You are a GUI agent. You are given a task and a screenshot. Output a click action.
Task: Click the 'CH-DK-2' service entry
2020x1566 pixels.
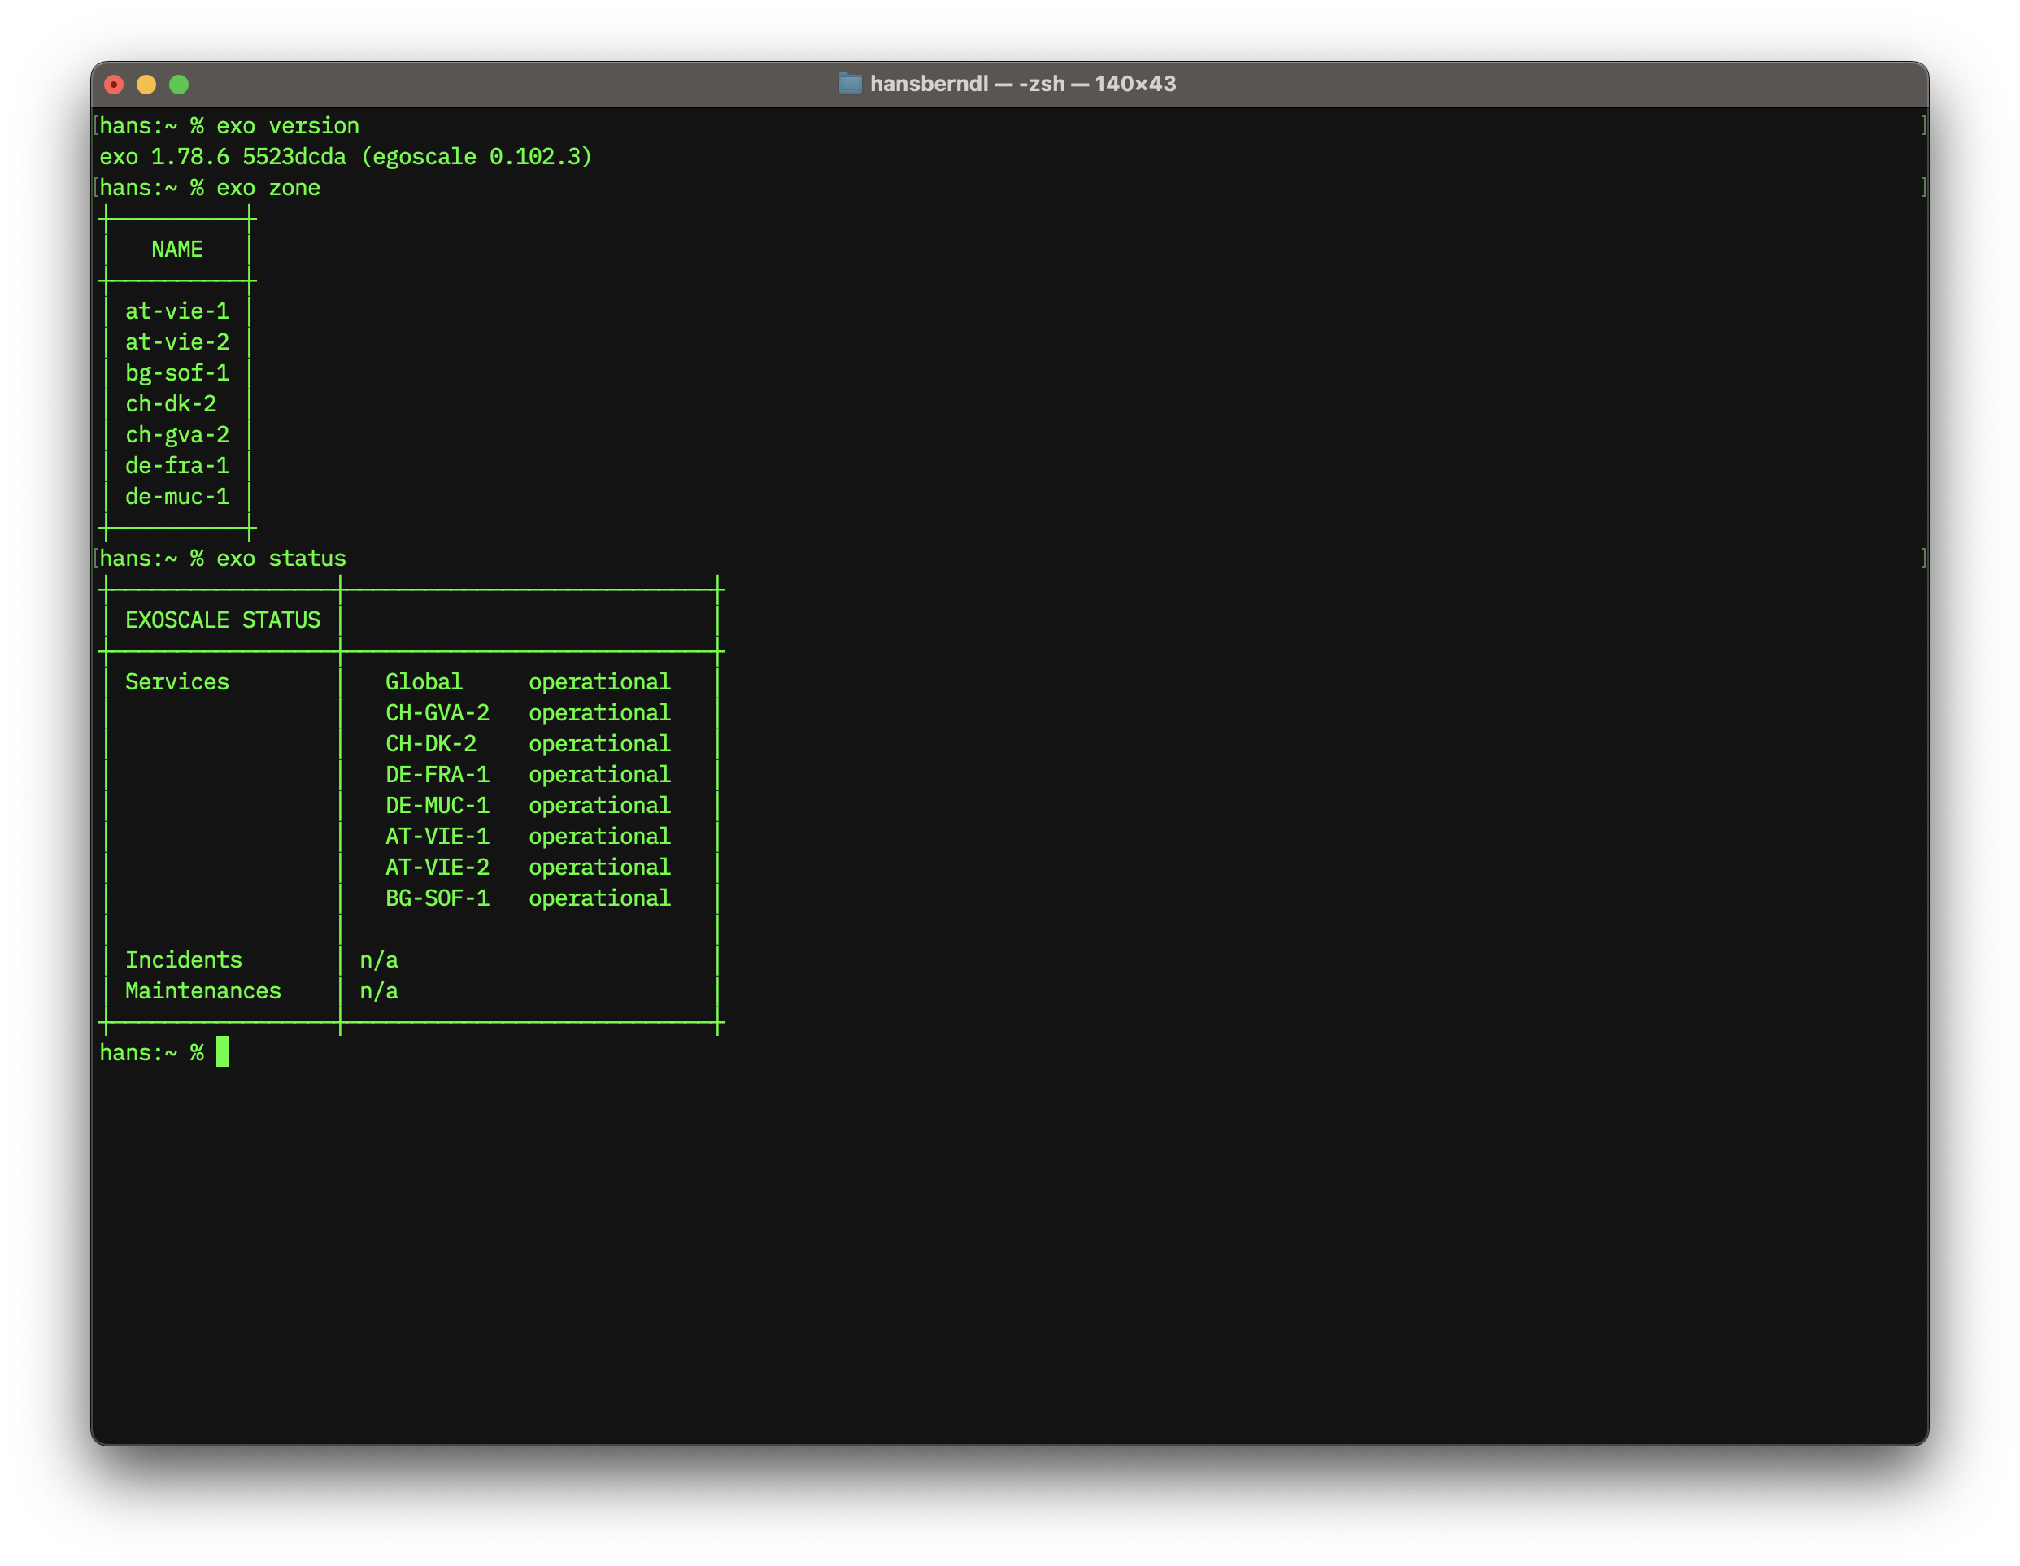click(431, 744)
